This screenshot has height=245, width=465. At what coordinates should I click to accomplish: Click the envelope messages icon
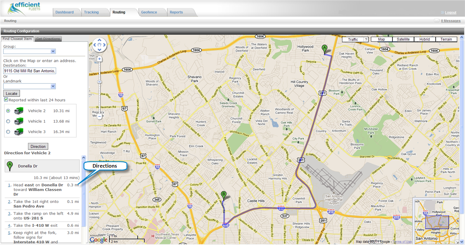437,20
